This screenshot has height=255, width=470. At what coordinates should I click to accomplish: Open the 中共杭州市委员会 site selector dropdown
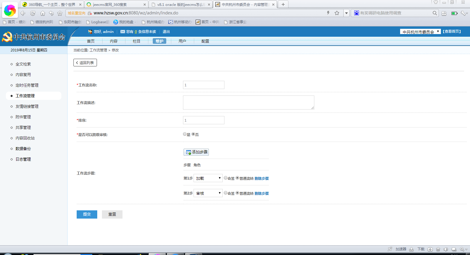[420, 32]
